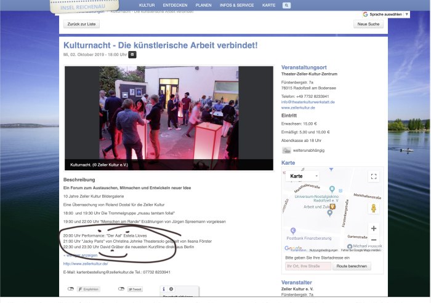Click Zurück zur Liste button
Screen dimensions: 431x303
pyautogui.click(x=81, y=24)
